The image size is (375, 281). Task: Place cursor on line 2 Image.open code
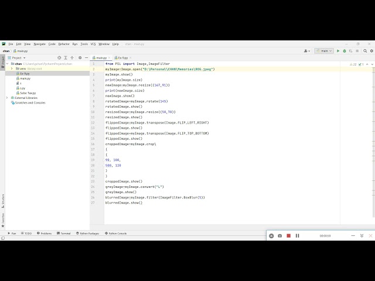click(160, 69)
